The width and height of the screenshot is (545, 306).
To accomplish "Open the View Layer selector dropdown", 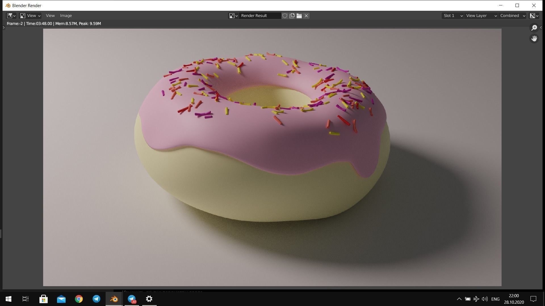I will click(481, 16).
